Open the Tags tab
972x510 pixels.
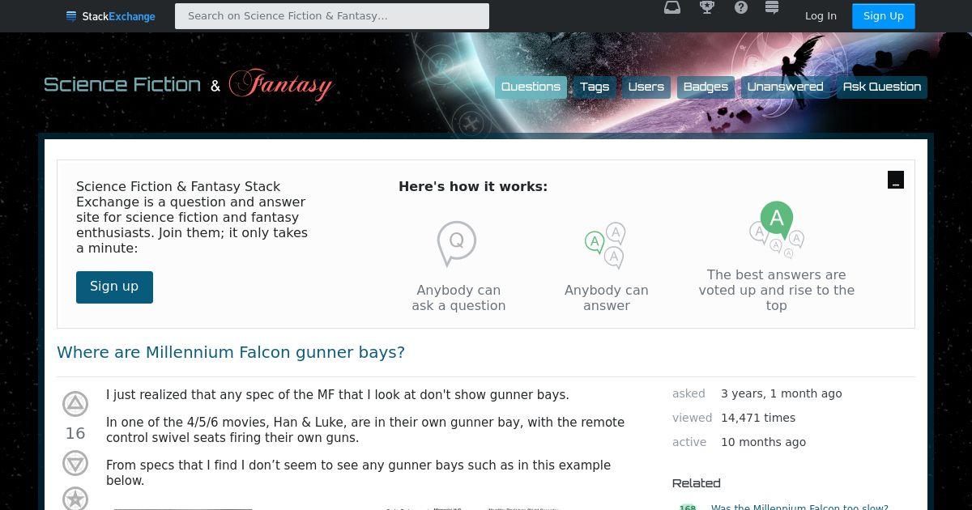595,87
